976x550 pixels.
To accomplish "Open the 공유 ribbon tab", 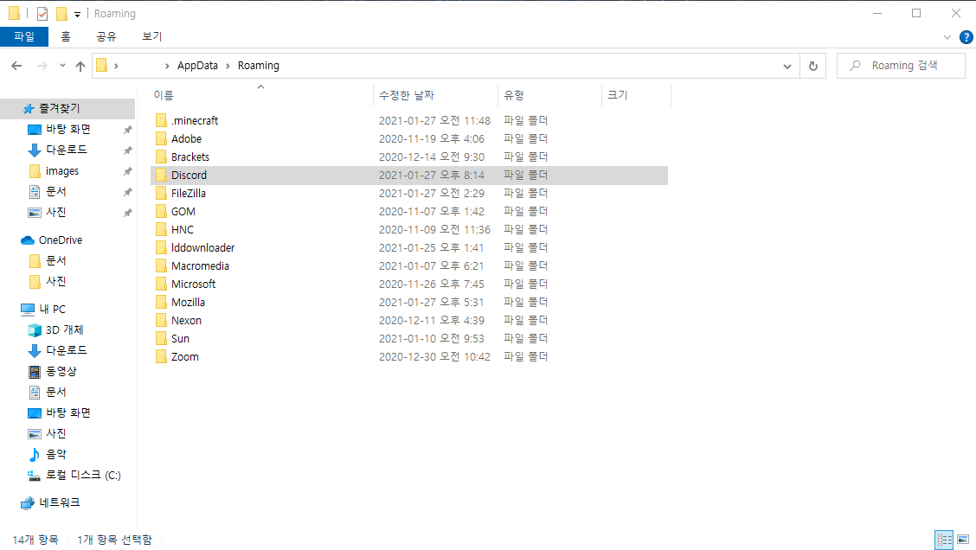I will click(x=106, y=36).
